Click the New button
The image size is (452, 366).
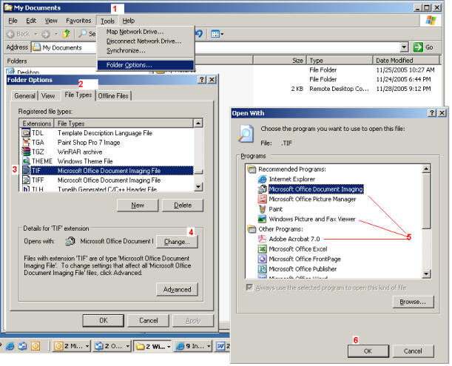[x=138, y=206]
